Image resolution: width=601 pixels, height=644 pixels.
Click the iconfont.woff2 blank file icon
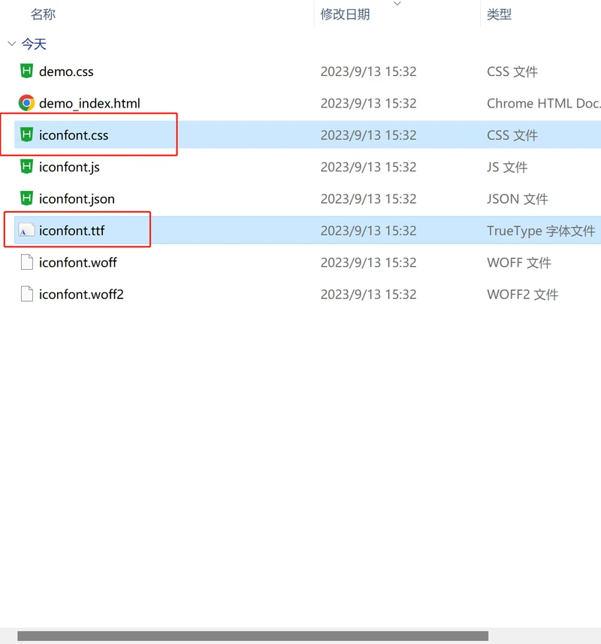(27, 294)
